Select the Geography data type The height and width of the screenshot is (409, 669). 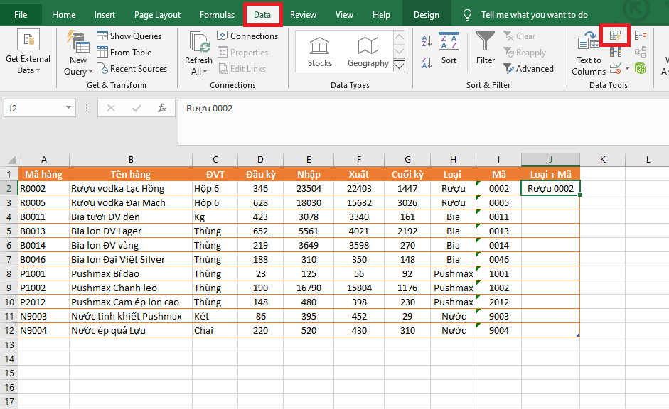click(x=368, y=53)
